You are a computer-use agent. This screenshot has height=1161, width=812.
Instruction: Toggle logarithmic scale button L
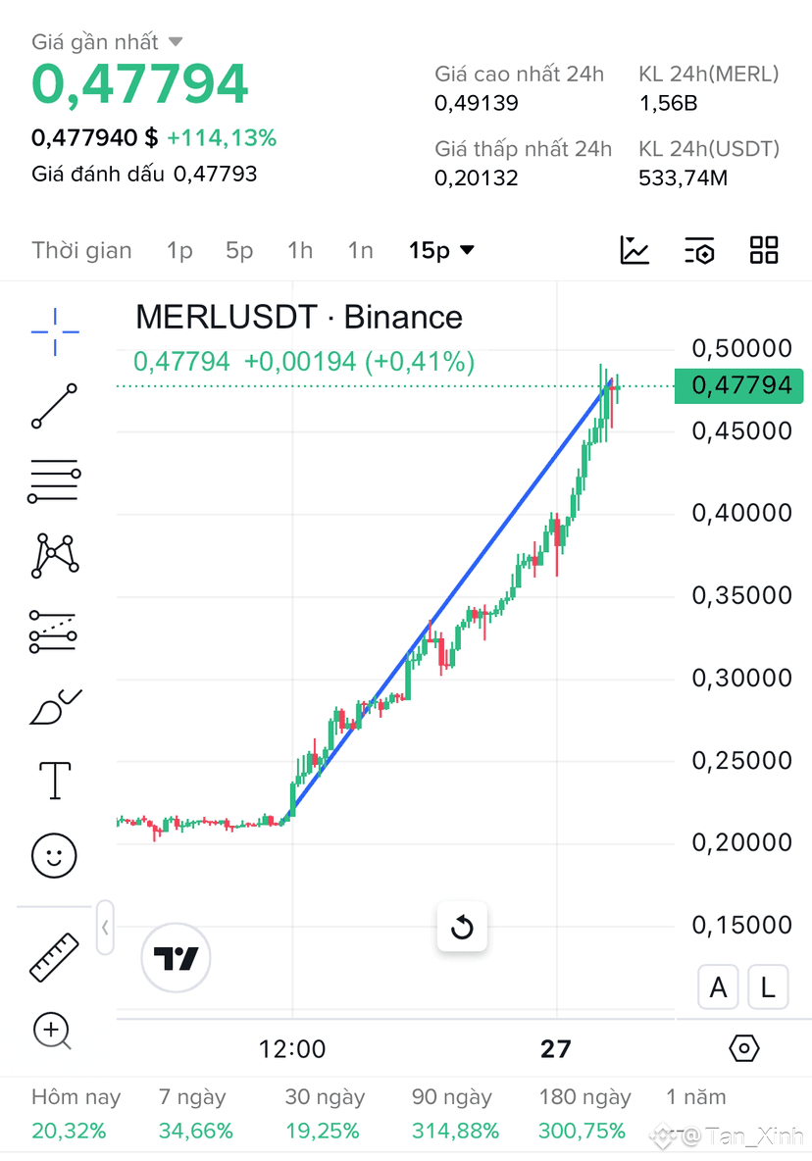(x=768, y=987)
